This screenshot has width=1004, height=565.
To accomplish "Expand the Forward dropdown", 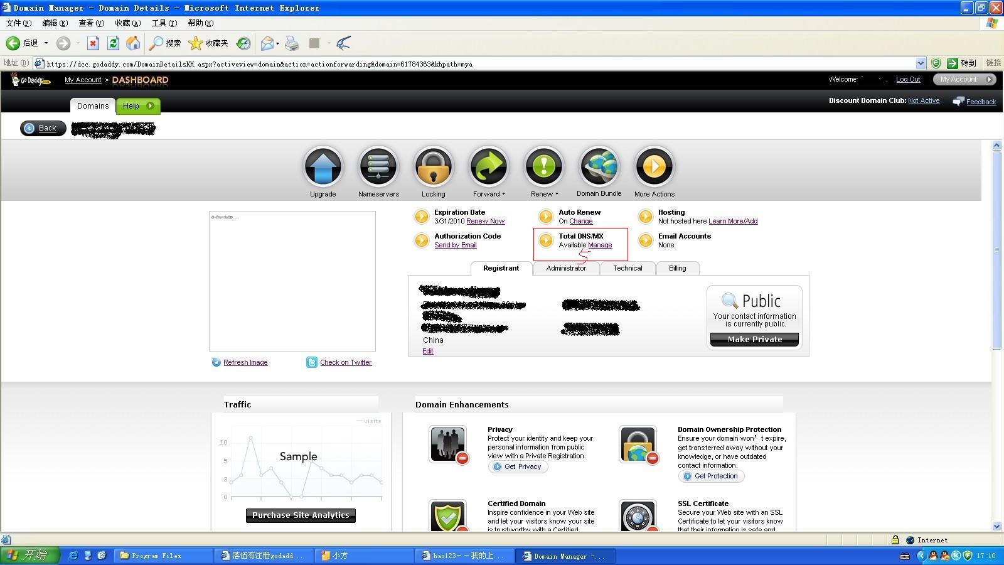I will pos(489,194).
